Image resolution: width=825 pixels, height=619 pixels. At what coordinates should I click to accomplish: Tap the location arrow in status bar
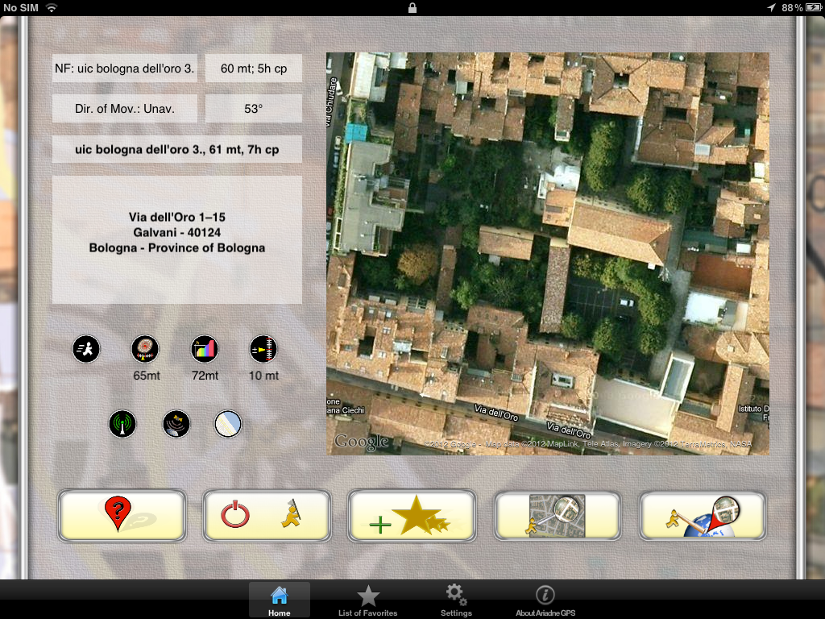[771, 8]
